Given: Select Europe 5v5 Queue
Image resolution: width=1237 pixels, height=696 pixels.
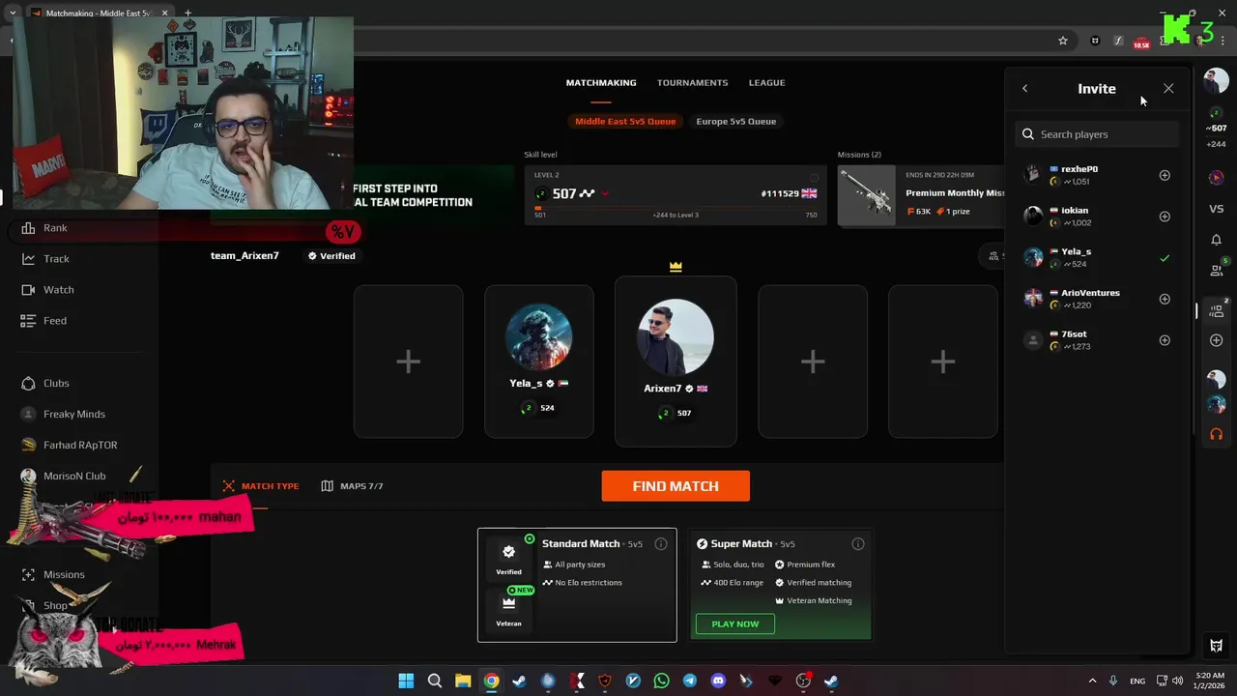Looking at the screenshot, I should pyautogui.click(x=735, y=121).
